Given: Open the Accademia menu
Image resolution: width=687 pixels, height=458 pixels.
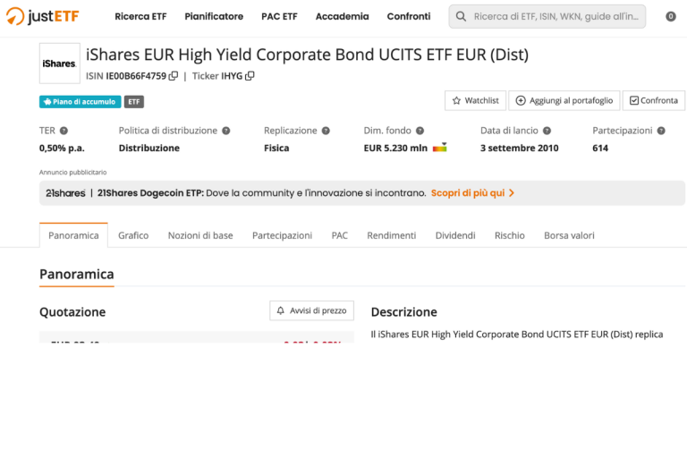Looking at the screenshot, I should (343, 17).
